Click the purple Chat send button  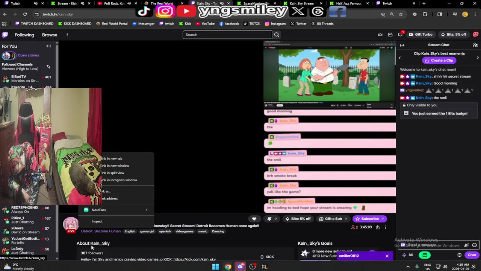click(472, 255)
